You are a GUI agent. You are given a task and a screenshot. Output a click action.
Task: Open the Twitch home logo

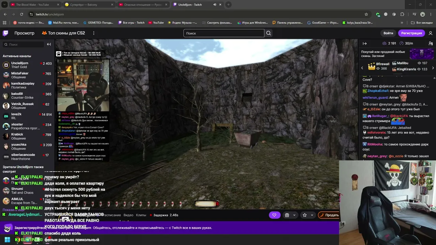click(x=5, y=33)
